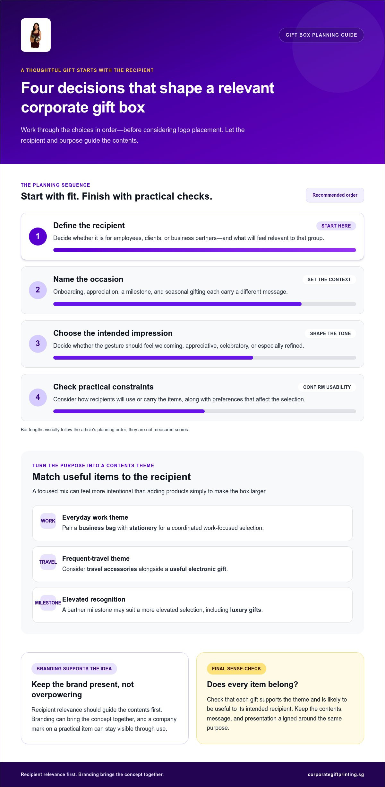Click the step 1 number circle

[38, 236]
